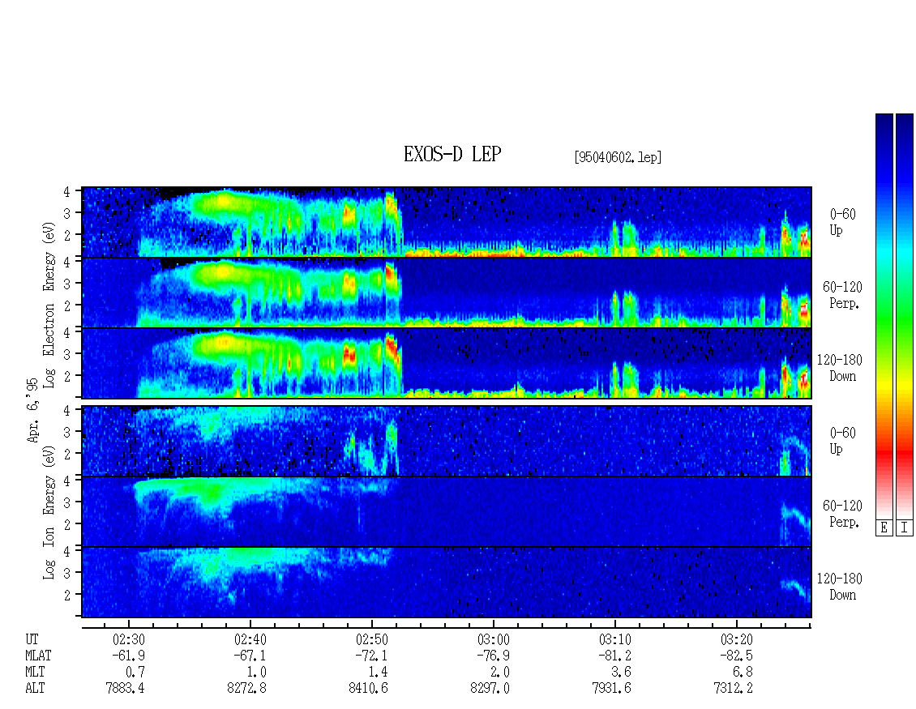Click the MLAT row header
The height and width of the screenshot is (709, 916).
(38, 656)
